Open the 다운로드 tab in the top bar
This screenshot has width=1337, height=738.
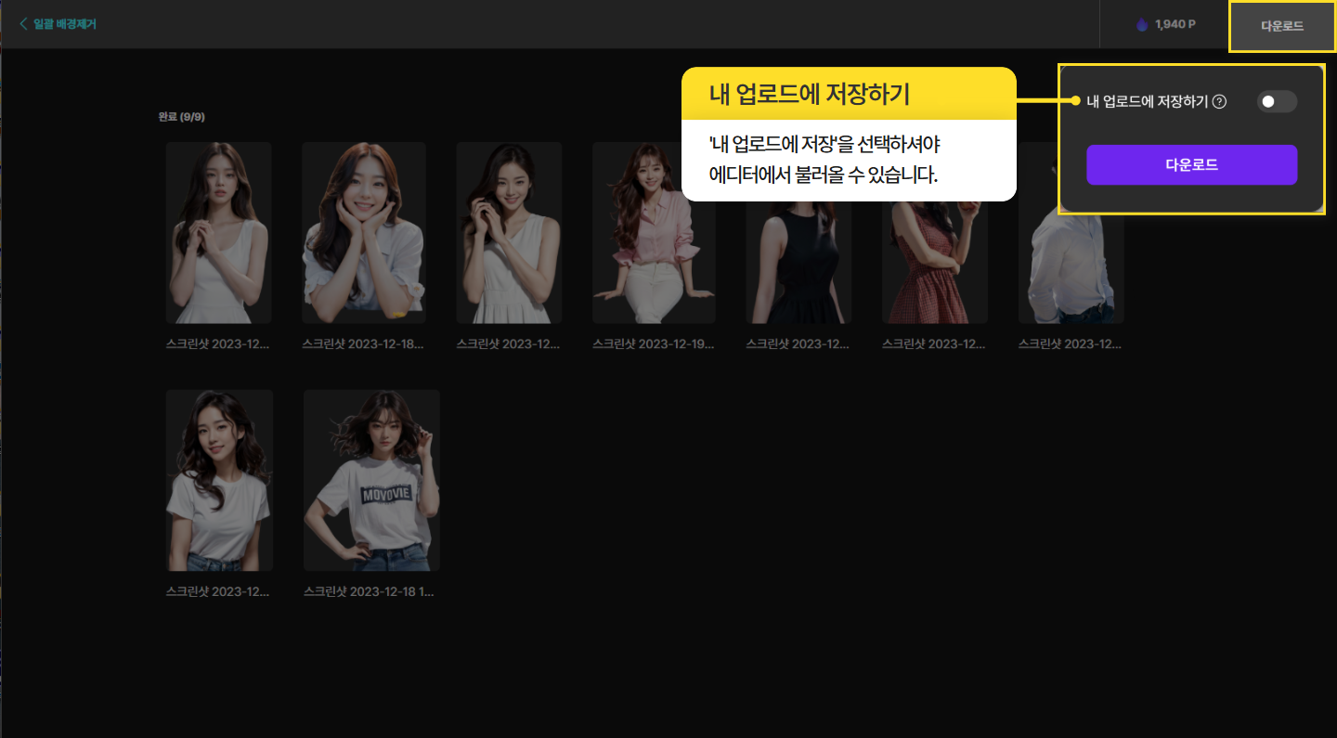pyautogui.click(x=1282, y=26)
